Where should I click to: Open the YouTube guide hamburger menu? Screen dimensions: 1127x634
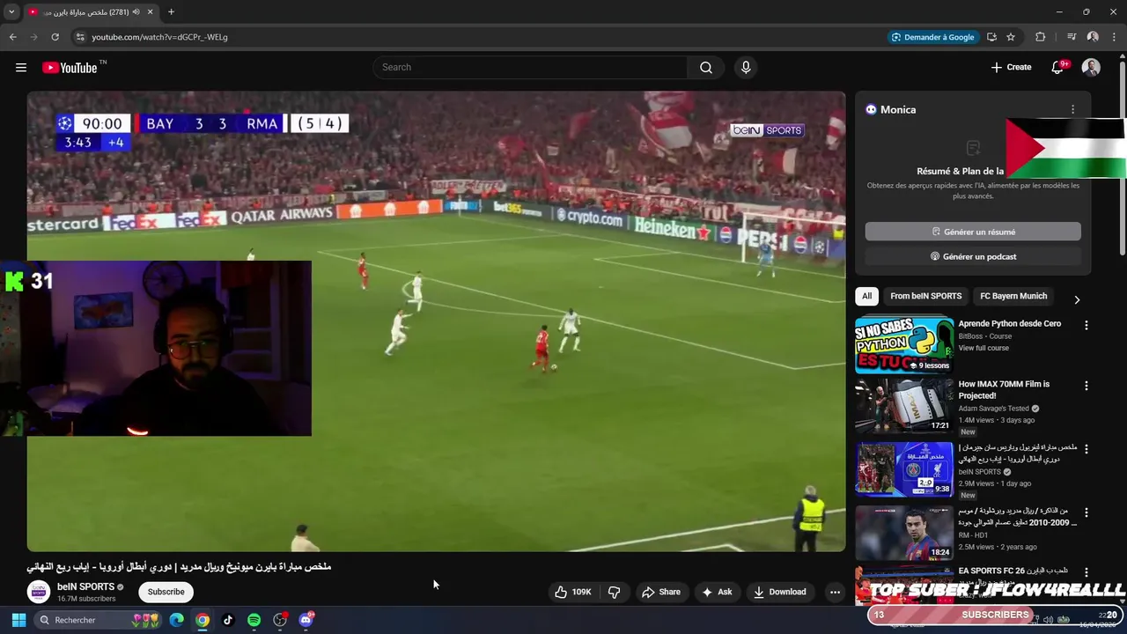click(21, 68)
